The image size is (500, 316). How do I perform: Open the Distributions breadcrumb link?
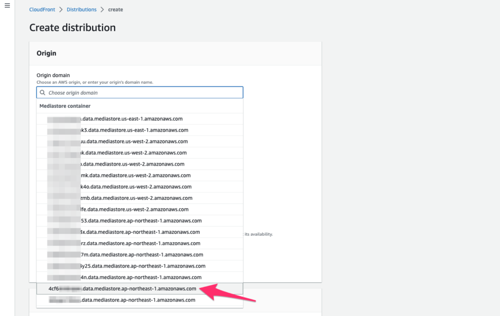coord(81,9)
